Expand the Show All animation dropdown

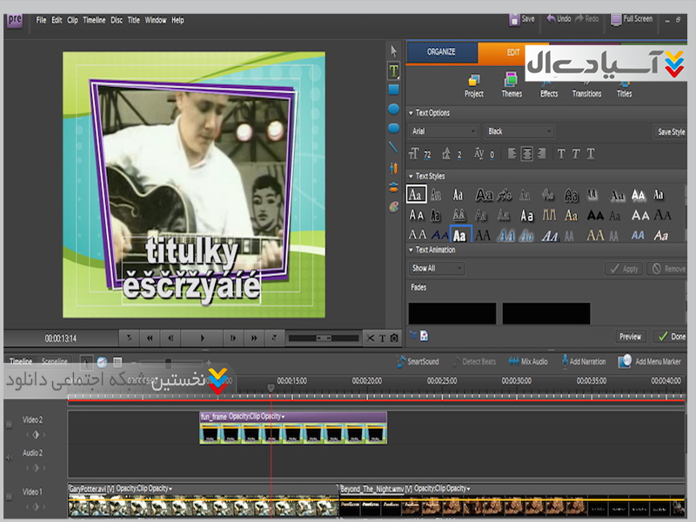tap(437, 269)
